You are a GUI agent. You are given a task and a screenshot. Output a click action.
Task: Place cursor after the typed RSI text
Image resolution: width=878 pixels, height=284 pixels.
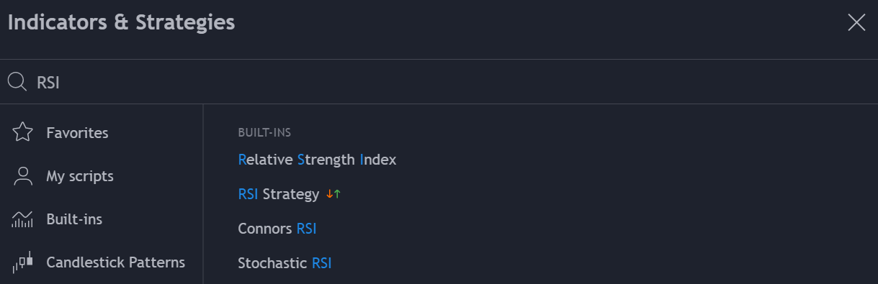coord(61,83)
